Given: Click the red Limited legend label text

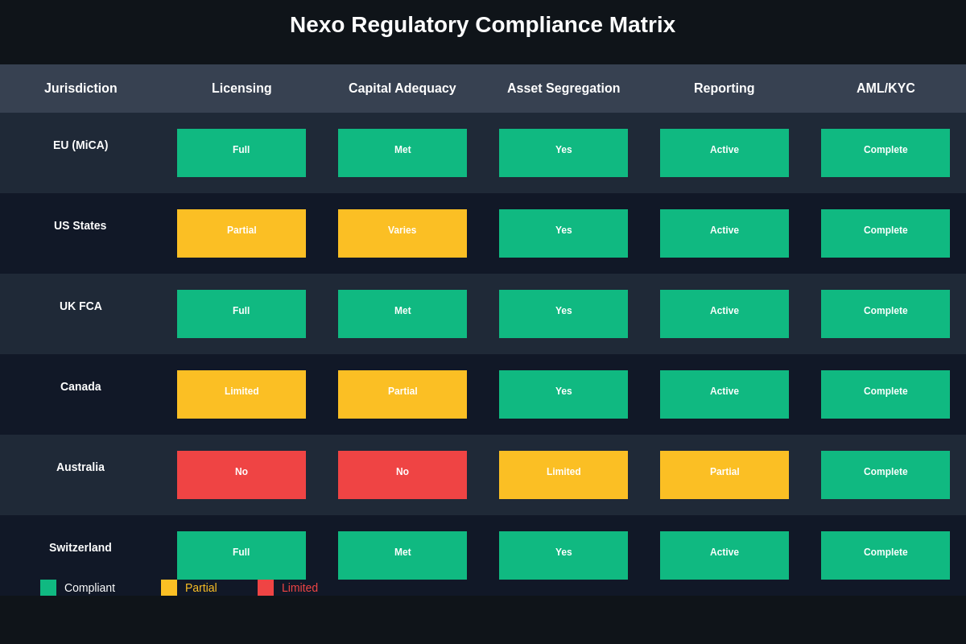Looking at the screenshot, I should point(299,588).
